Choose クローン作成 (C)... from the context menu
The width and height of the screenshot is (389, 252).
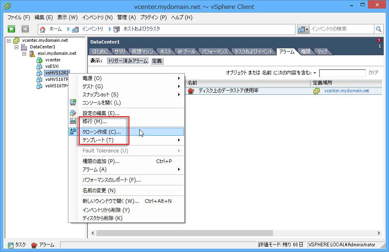point(127,132)
